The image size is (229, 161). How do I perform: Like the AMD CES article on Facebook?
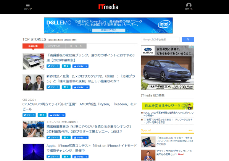(x=57, y=115)
